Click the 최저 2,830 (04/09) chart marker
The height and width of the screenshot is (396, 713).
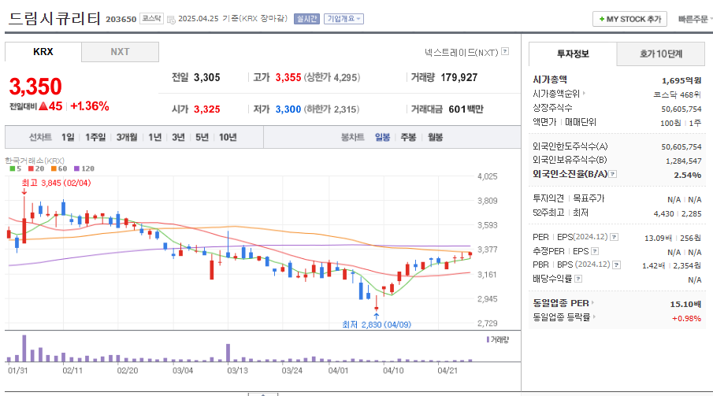point(377,324)
